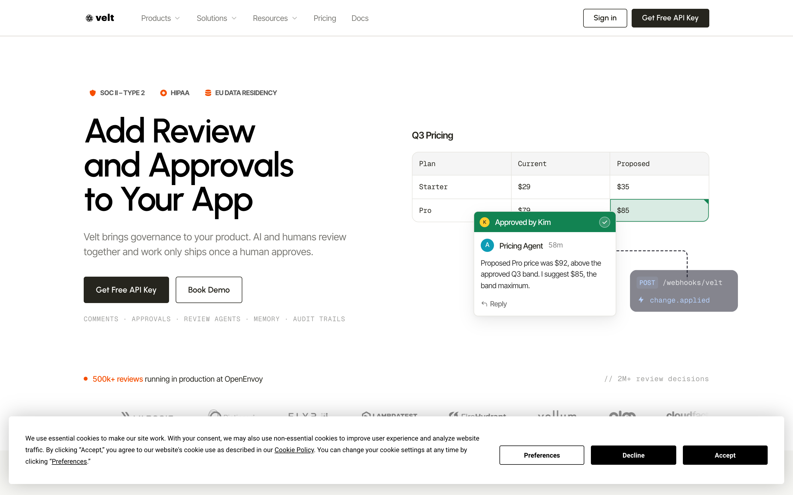Click the SOC II shield icon
The height and width of the screenshot is (495, 793).
pyautogui.click(x=93, y=93)
